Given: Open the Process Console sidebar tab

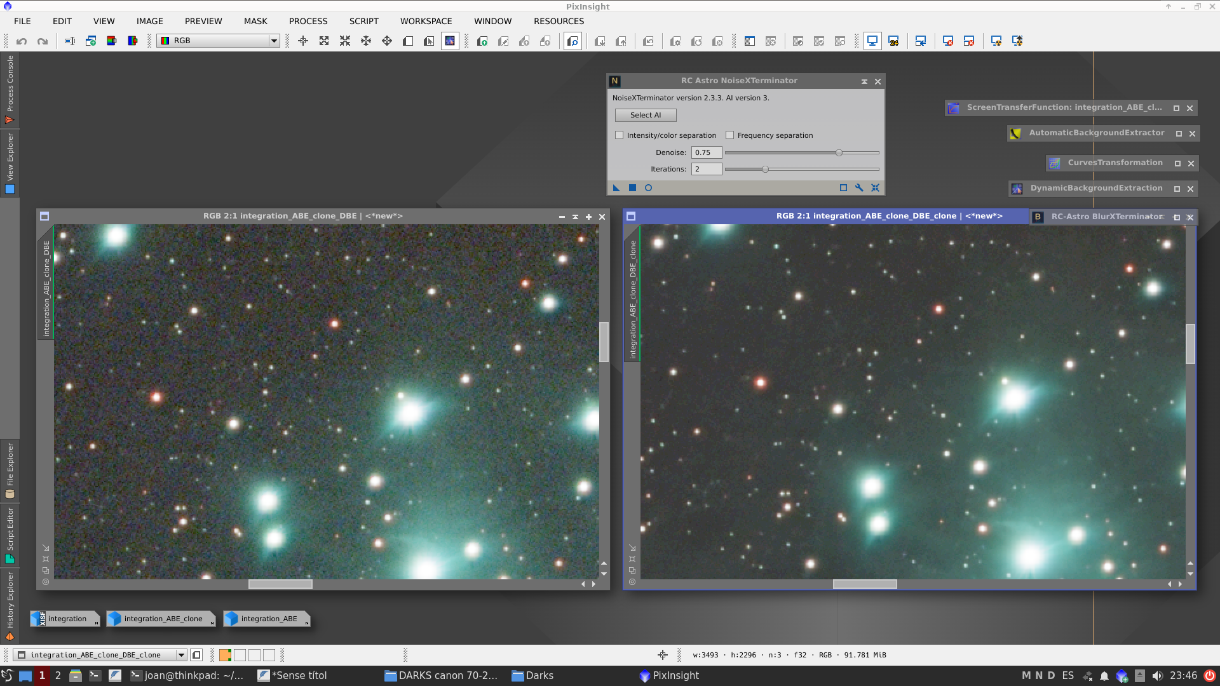Looking at the screenshot, I should pyautogui.click(x=10, y=89).
